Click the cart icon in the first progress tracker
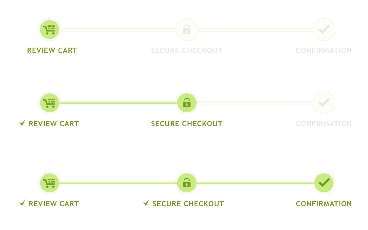This screenshot has height=230, width=368. pos(50,30)
